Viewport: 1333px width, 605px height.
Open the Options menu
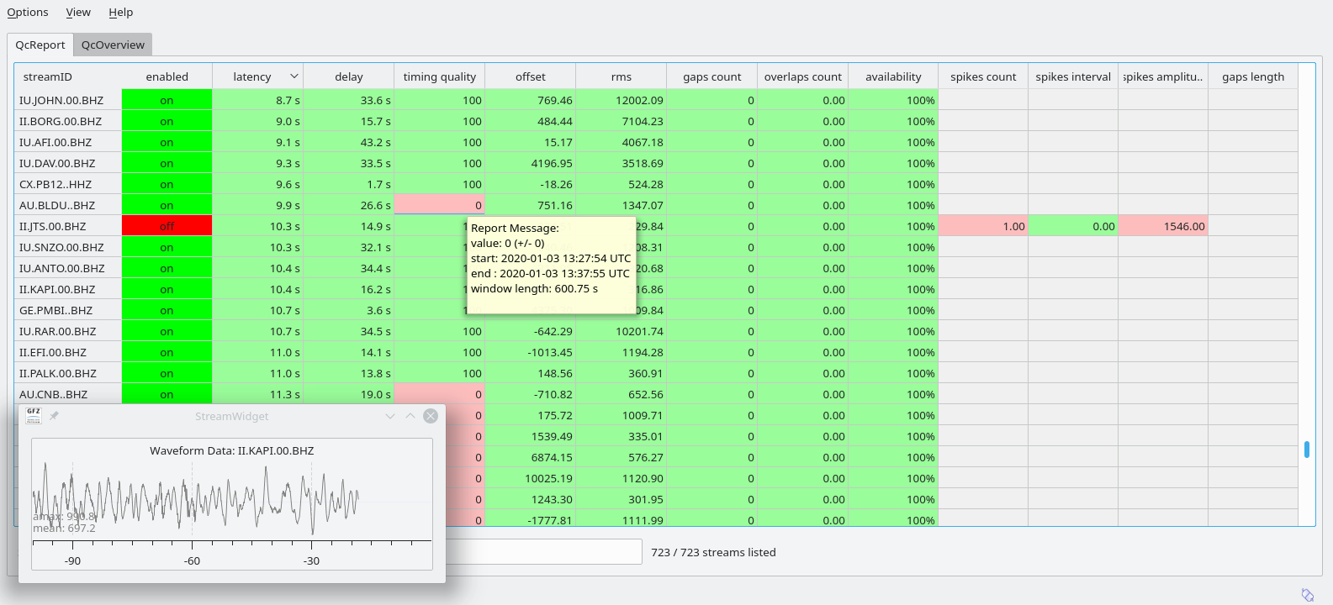click(x=28, y=12)
